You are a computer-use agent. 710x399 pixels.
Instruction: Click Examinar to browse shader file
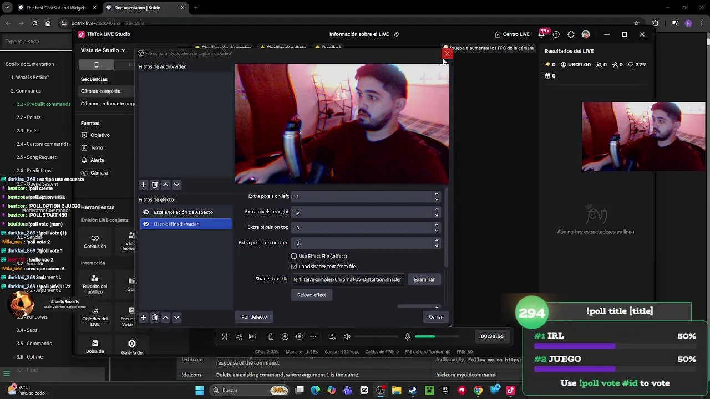point(424,279)
